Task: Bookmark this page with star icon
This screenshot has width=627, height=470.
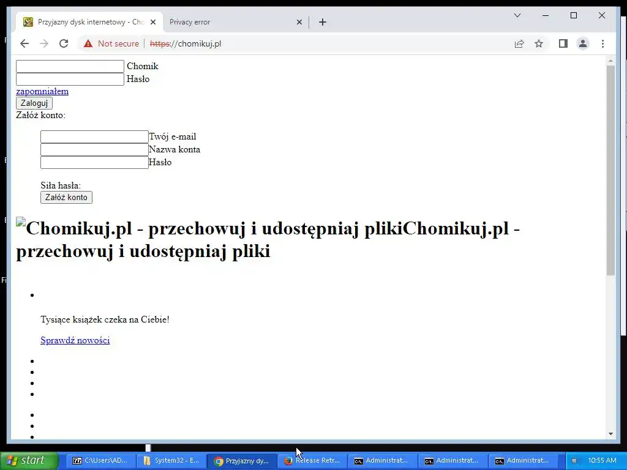Action: click(539, 43)
